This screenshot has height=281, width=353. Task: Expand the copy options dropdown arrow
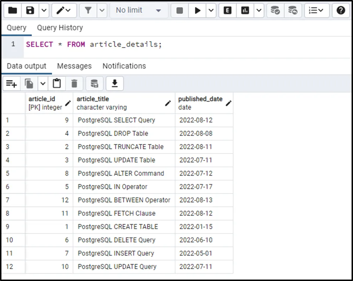click(x=43, y=84)
